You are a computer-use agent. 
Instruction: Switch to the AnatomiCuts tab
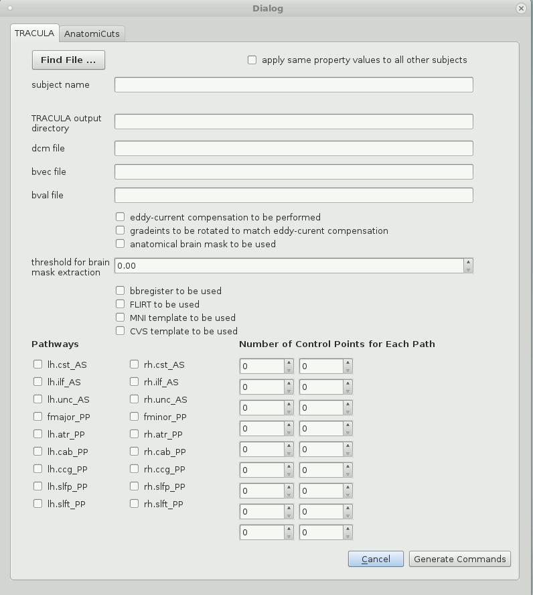[x=92, y=34]
